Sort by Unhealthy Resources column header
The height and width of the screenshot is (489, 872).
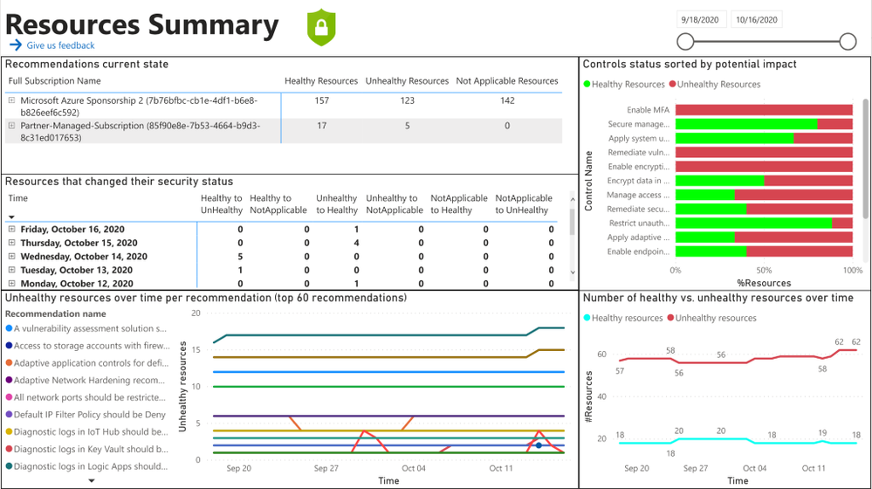pos(407,80)
